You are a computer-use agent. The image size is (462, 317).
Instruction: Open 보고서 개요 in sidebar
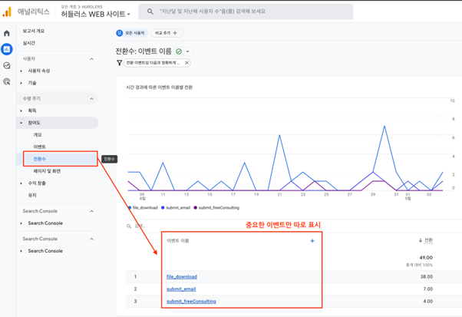34,31
